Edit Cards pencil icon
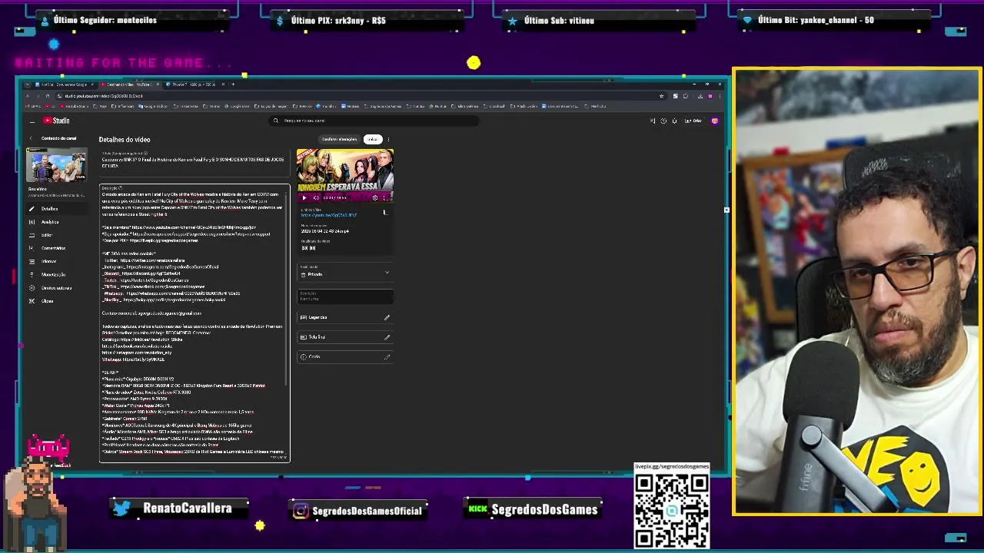Image resolution: width=984 pixels, height=553 pixels. tap(387, 356)
